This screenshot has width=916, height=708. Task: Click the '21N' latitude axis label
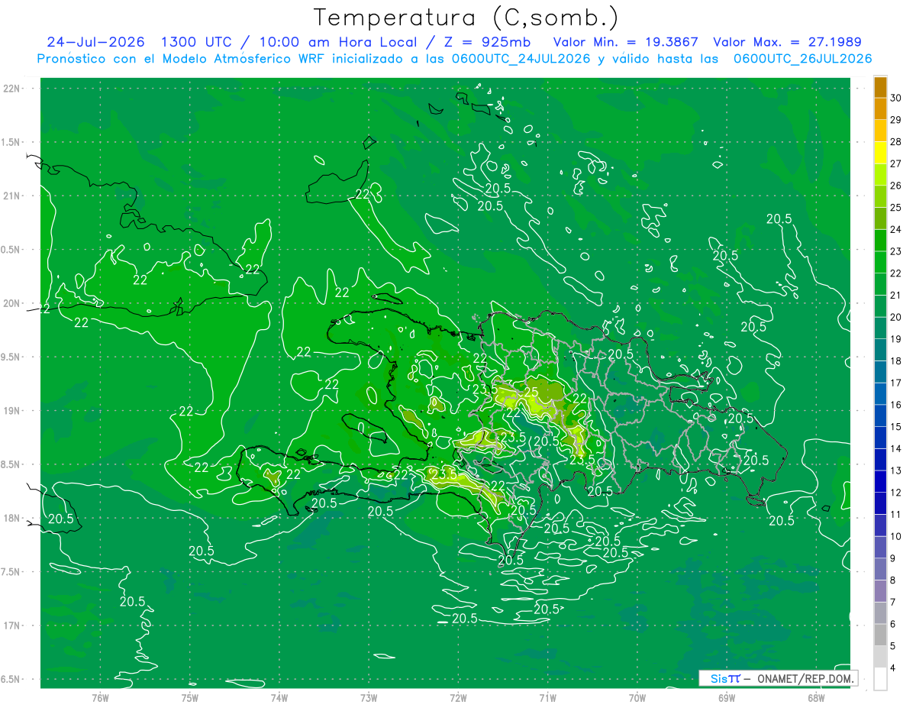click(12, 196)
